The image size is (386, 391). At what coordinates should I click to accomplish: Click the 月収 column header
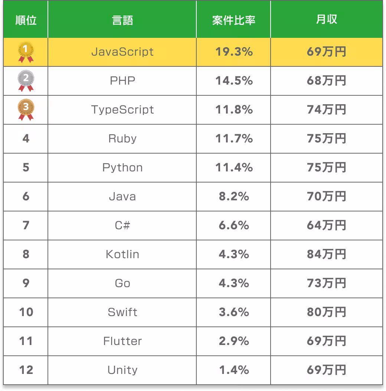(326, 20)
